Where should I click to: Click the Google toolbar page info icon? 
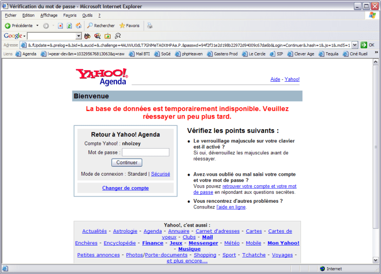pos(108,36)
